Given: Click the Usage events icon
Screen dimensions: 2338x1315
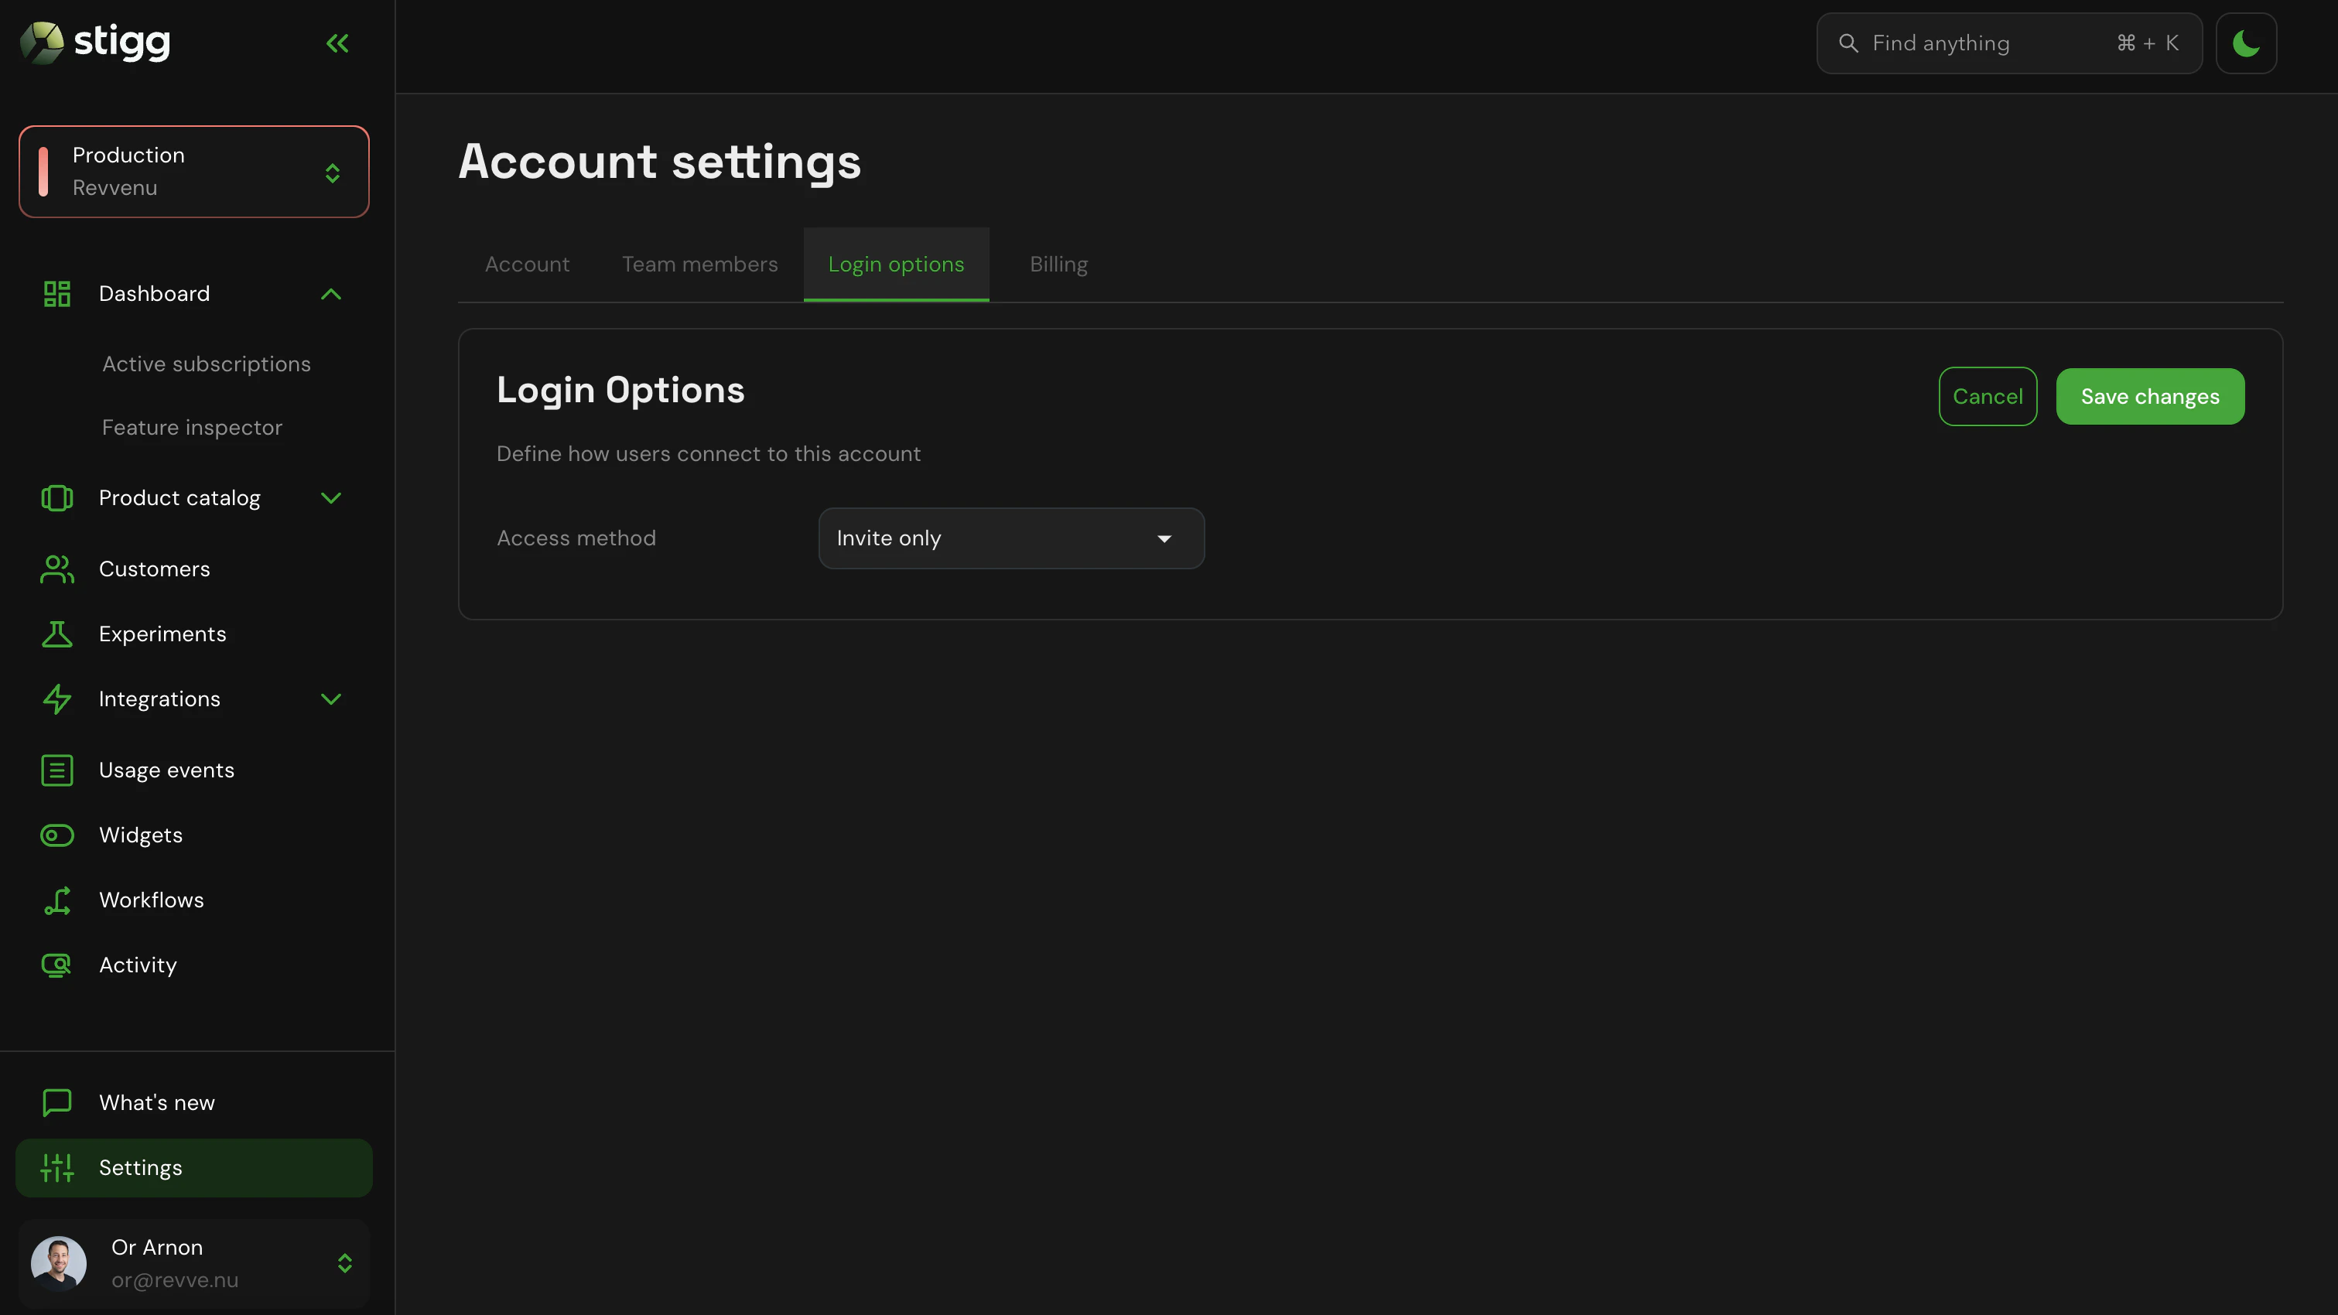Looking at the screenshot, I should pos(56,770).
